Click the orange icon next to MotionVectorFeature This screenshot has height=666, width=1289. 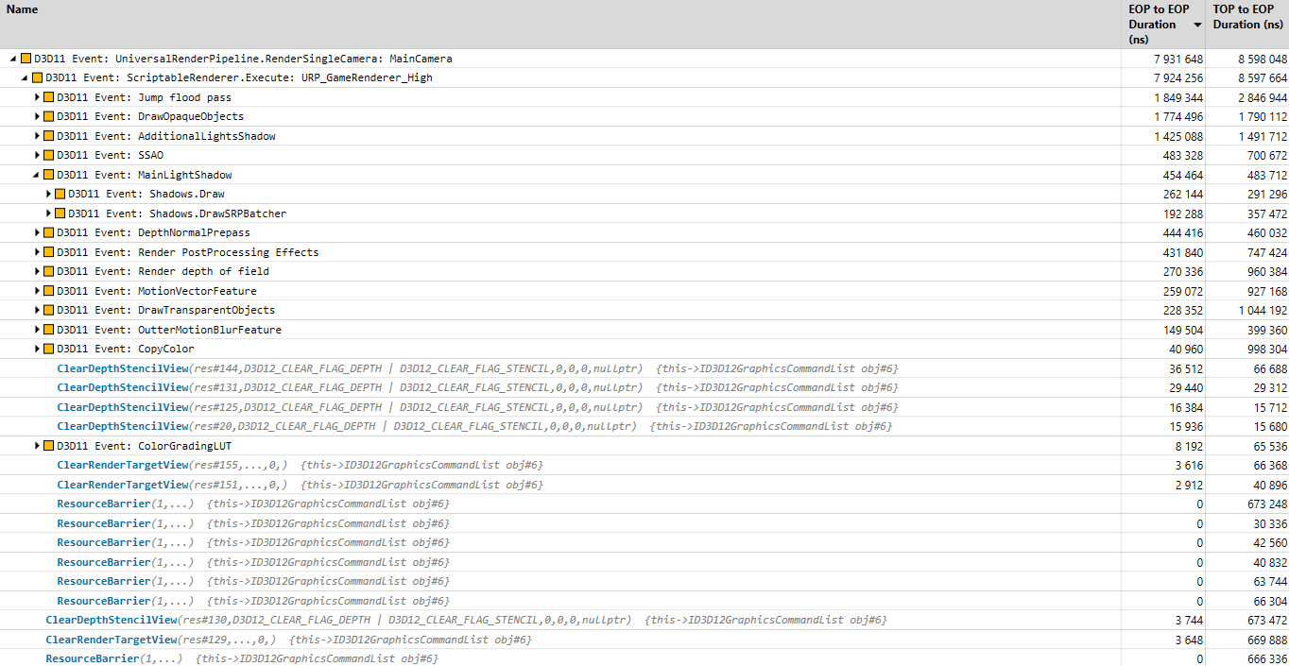tap(49, 291)
